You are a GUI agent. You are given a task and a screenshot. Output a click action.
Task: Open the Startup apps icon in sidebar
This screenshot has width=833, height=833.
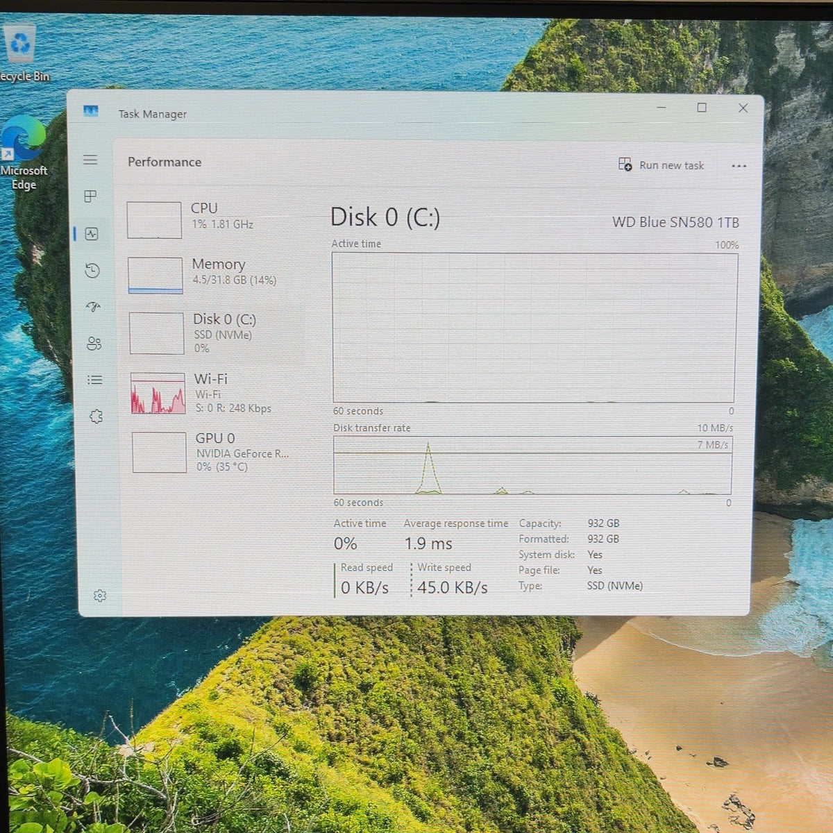[x=93, y=307]
